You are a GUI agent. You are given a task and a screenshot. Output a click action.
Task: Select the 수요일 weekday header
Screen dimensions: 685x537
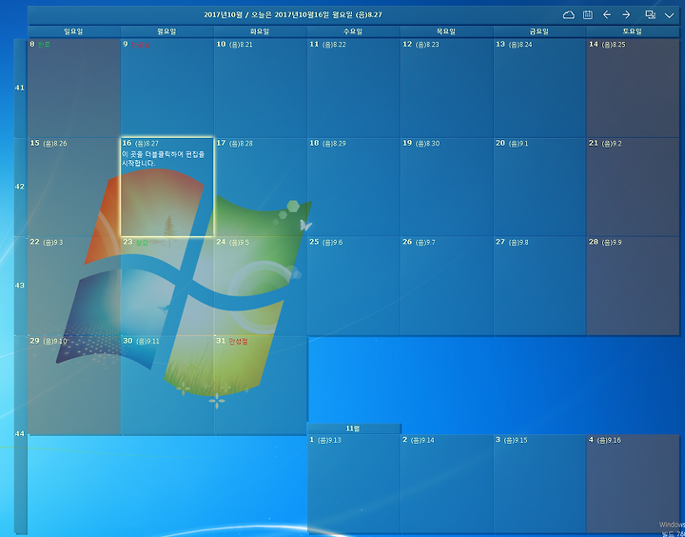353,31
